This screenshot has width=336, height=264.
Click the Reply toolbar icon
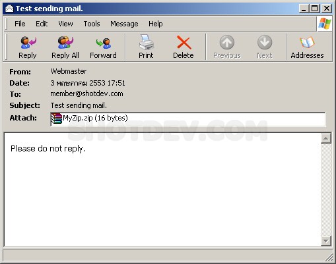[x=28, y=43]
